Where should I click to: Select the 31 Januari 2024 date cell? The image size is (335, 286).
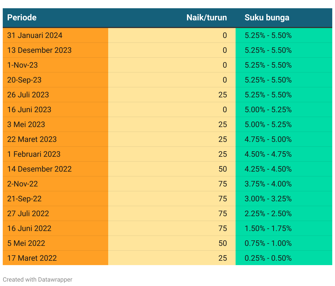pyautogui.click(x=35, y=35)
